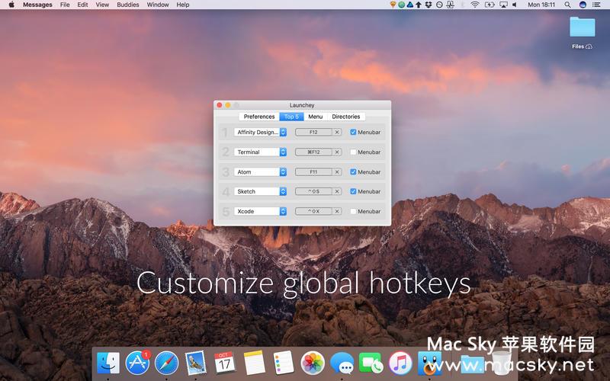The height and width of the screenshot is (381, 610).
Task: Enable Menubar for Terminal
Action: 353,152
